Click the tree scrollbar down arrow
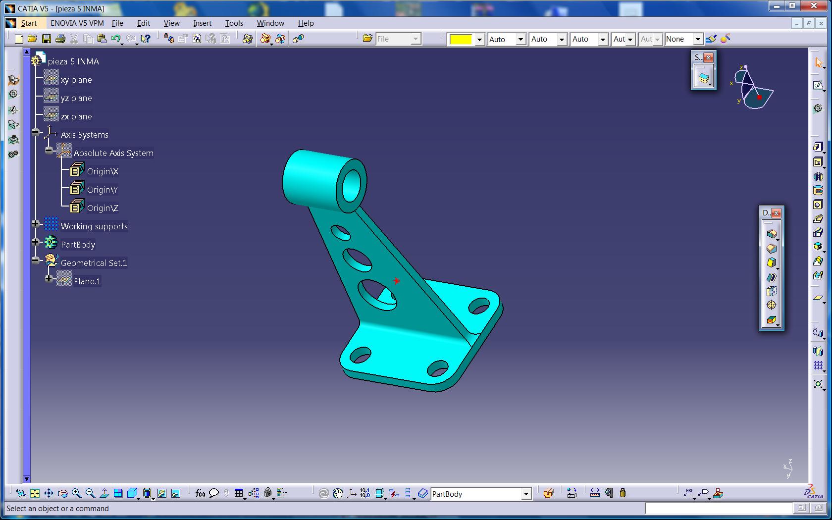This screenshot has width=832, height=520. pos(27,479)
